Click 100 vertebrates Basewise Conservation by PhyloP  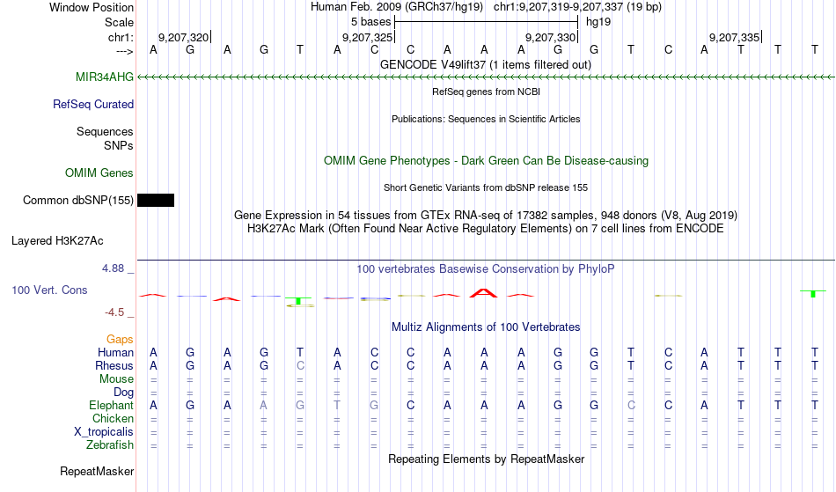point(486,268)
